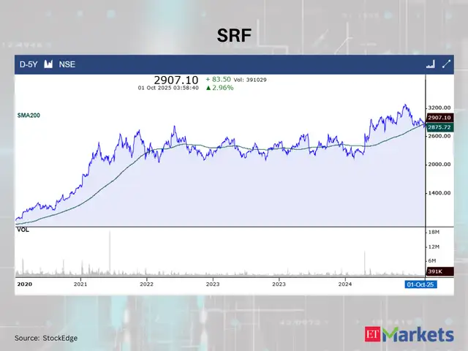Click the green up-triangle percent change indicator
The width and height of the screenshot is (468, 351).
coord(208,88)
